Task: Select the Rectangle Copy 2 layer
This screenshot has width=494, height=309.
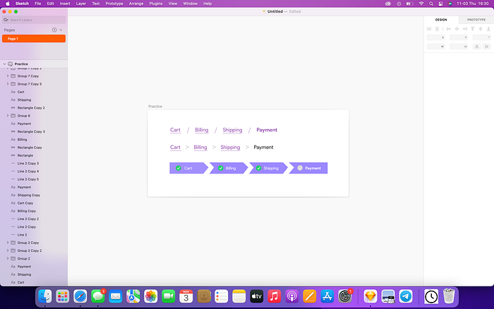Action: [x=34, y=108]
